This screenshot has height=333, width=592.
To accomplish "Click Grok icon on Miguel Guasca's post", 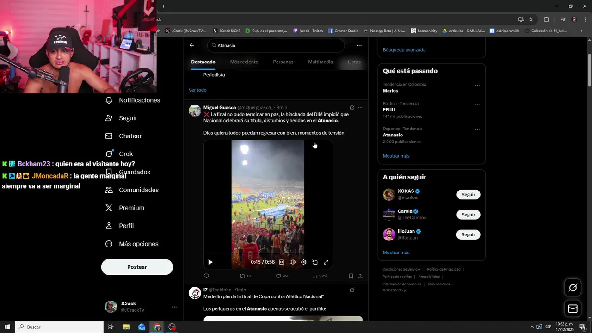I will coord(352,108).
